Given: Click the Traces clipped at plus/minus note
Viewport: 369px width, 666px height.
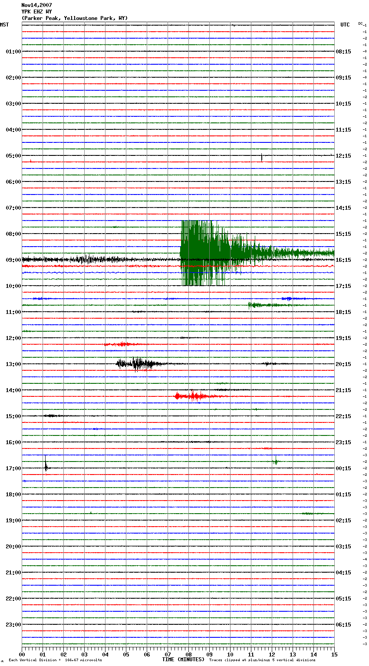Looking at the screenshot, I should (x=262, y=660).
